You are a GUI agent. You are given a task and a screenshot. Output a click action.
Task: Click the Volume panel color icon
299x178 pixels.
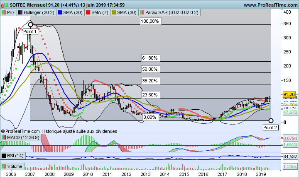tap(4, 167)
